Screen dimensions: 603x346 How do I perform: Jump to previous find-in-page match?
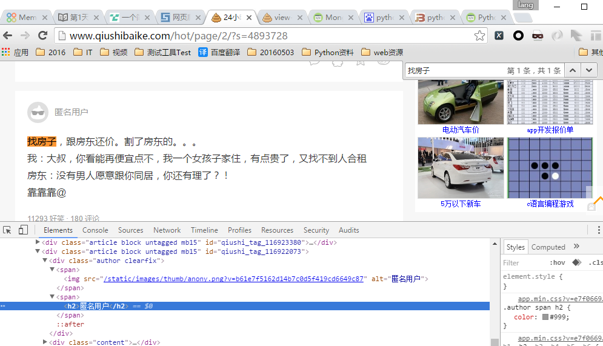[x=573, y=71]
